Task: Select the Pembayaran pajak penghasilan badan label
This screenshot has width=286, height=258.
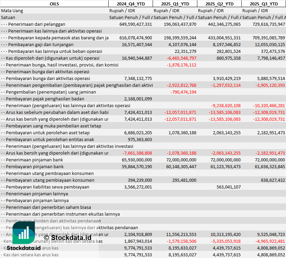Action: point(45,99)
